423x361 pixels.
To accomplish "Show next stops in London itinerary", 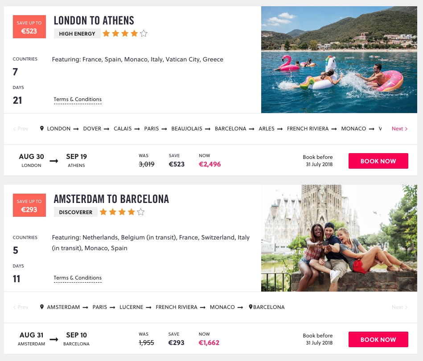I will pos(399,129).
